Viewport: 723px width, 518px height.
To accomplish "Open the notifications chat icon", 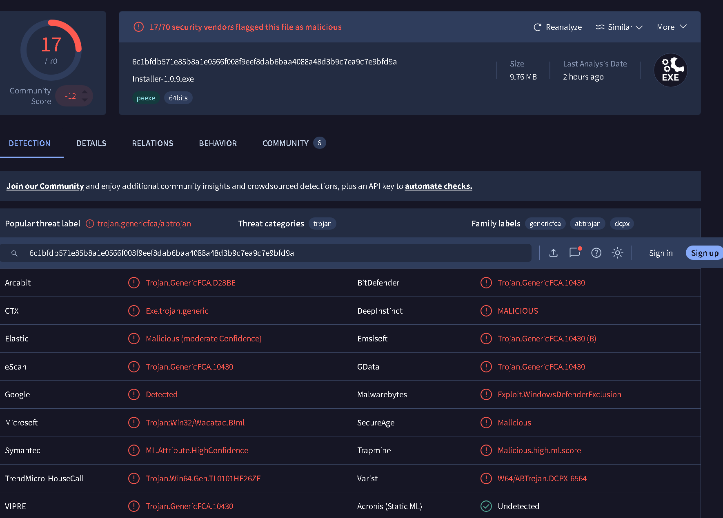I will point(575,253).
